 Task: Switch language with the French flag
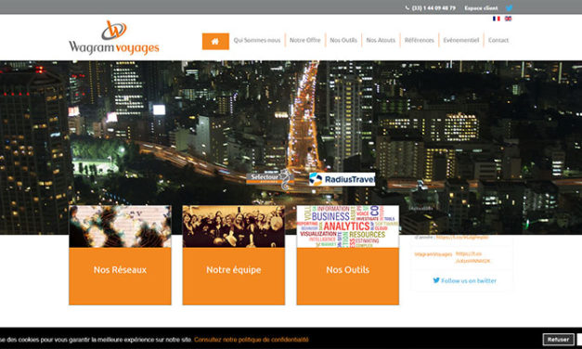[497, 19]
